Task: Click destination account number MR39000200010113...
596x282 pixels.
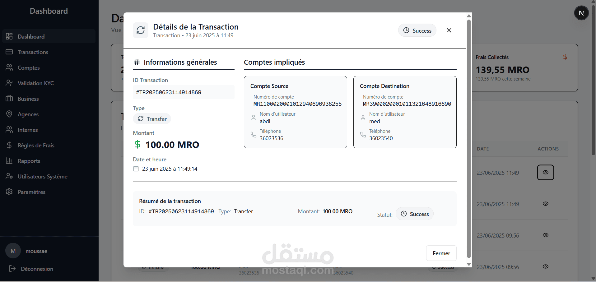Action: click(x=407, y=104)
